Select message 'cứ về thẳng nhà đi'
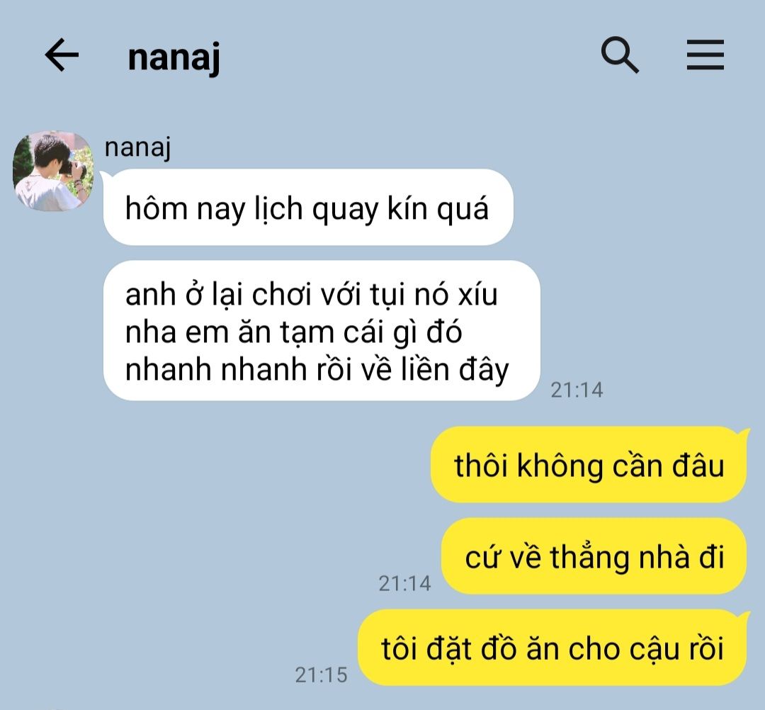This screenshot has width=765, height=710. click(594, 556)
